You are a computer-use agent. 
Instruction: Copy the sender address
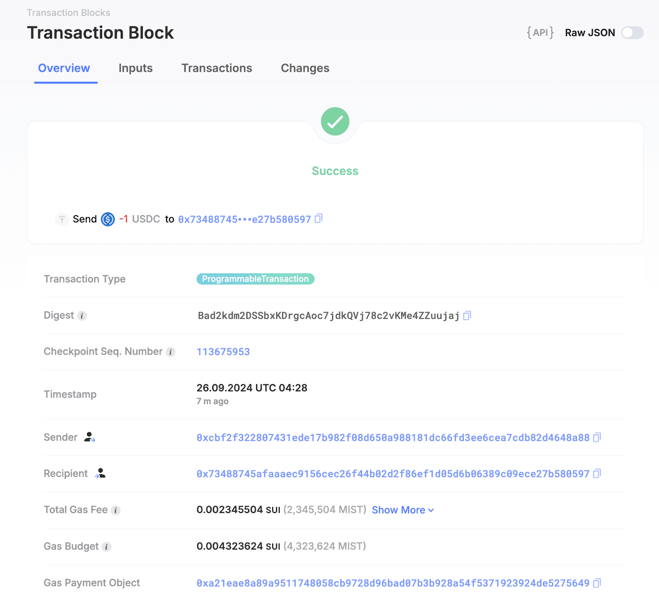tap(597, 438)
